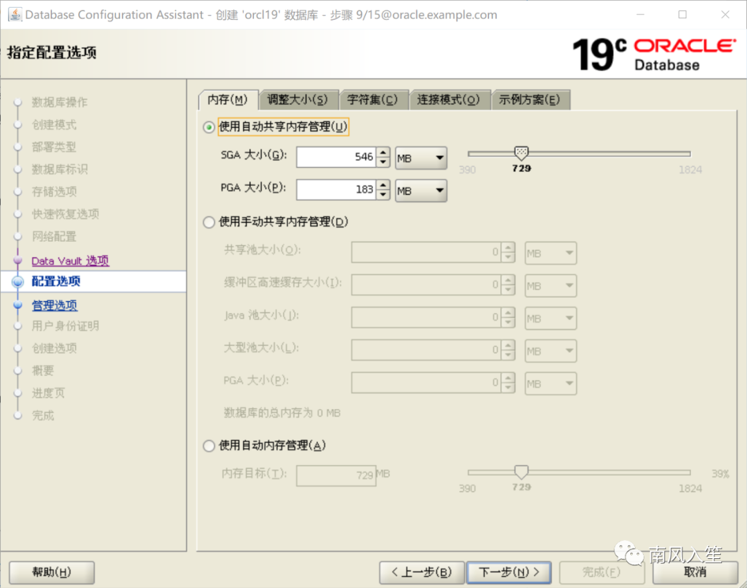Click the 大型池大小 input field
This screenshot has width=747, height=588.
pos(426,350)
